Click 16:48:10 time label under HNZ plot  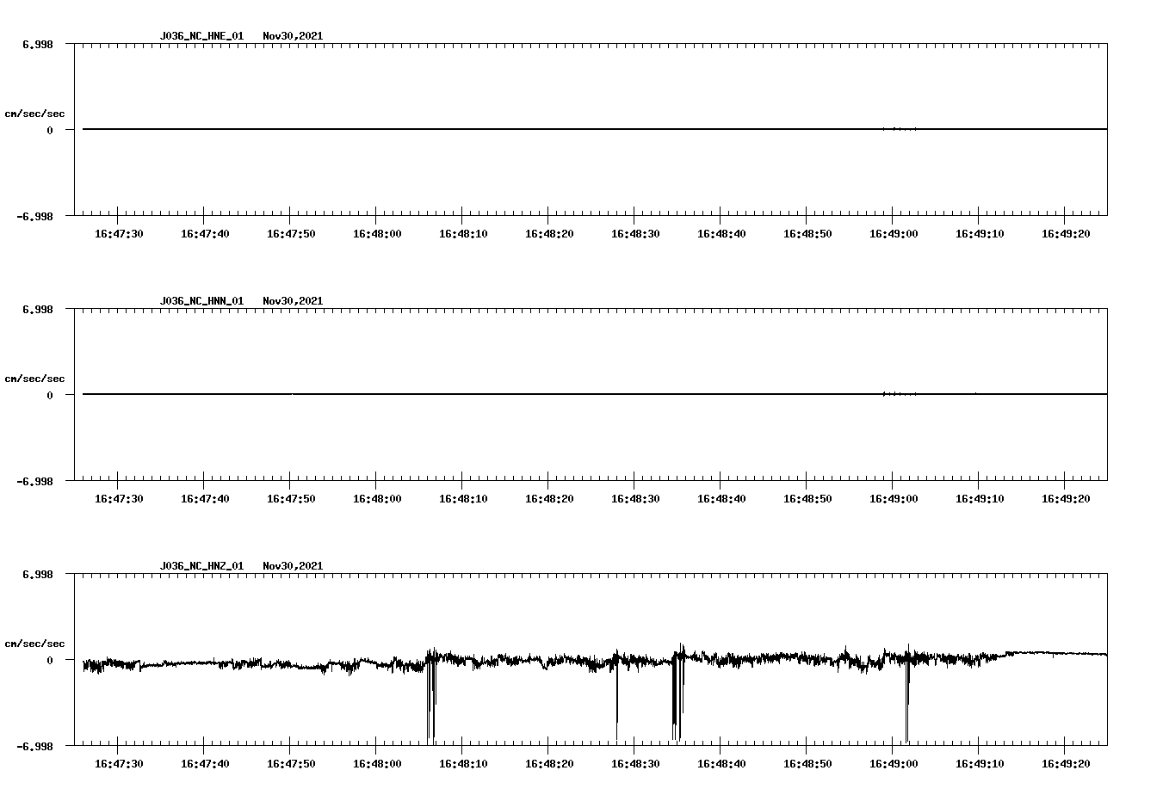[463, 764]
